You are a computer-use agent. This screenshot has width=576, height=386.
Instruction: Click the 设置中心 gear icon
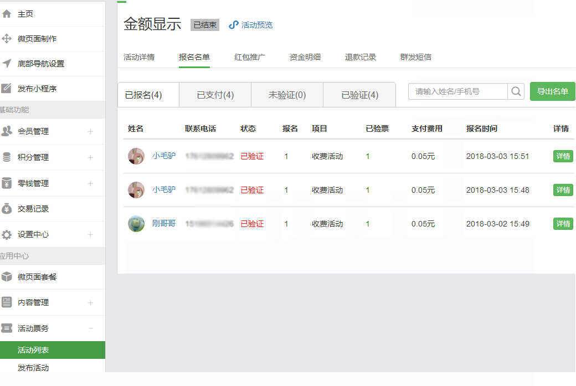pyautogui.click(x=7, y=235)
